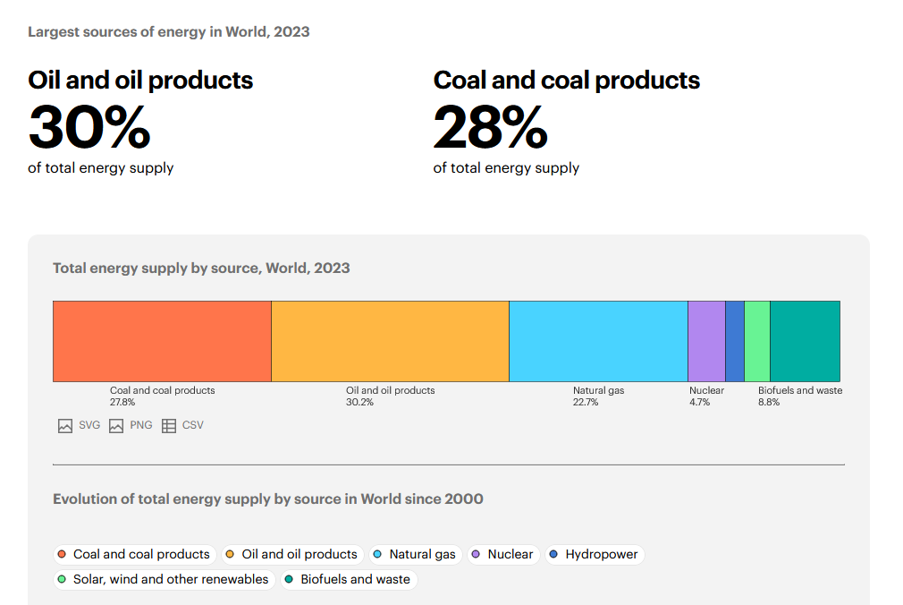903x605 pixels.
Task: Toggle the Hydropower legend item
Action: click(x=594, y=555)
